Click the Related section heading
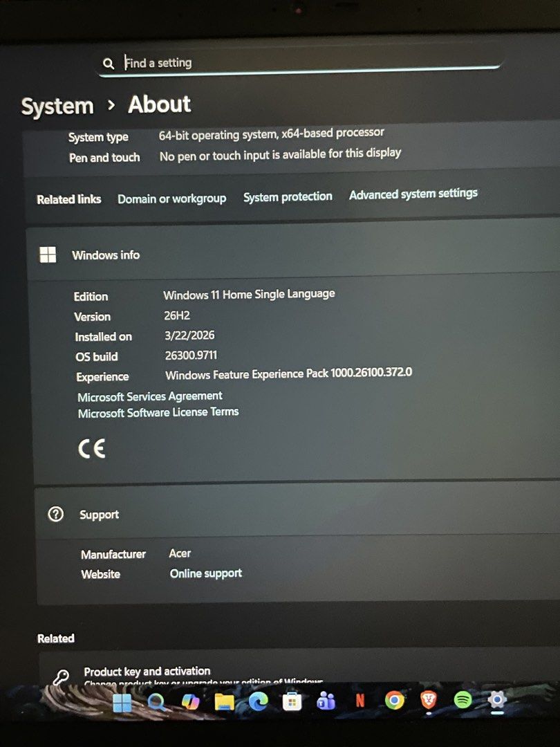The width and height of the screenshot is (560, 747). click(x=56, y=638)
